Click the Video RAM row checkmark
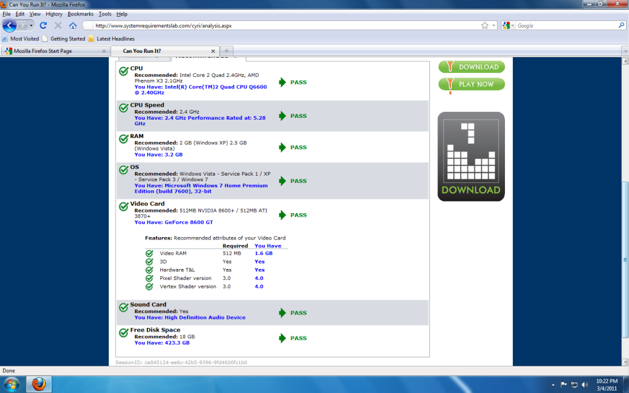Screen dimensions: 629x393 (x=149, y=254)
